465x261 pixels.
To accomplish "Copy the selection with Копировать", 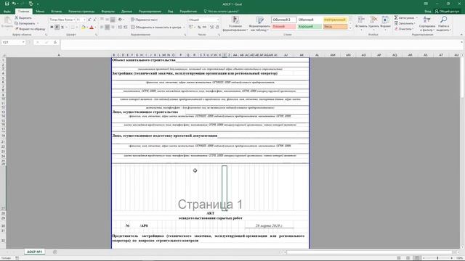I will pos(25,23).
